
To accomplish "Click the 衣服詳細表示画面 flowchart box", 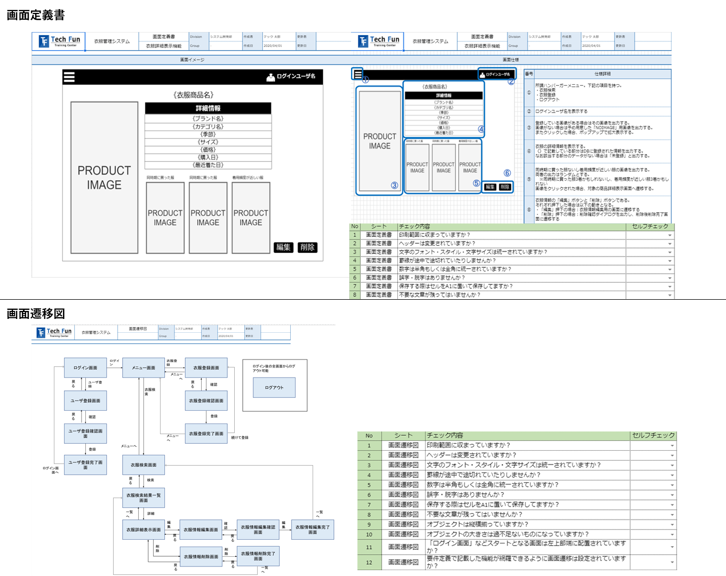I will [x=143, y=530].
